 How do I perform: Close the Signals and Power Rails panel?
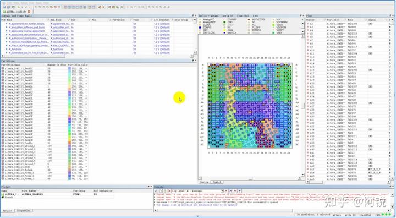195,15
